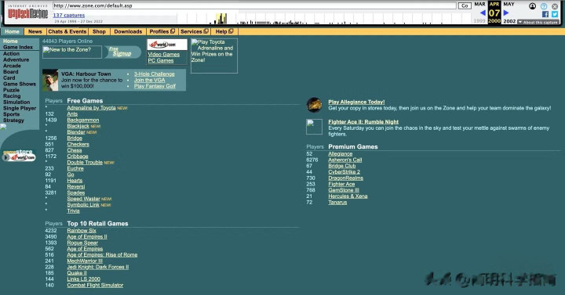Select a capture on timeline histogram

[x=221, y=19]
